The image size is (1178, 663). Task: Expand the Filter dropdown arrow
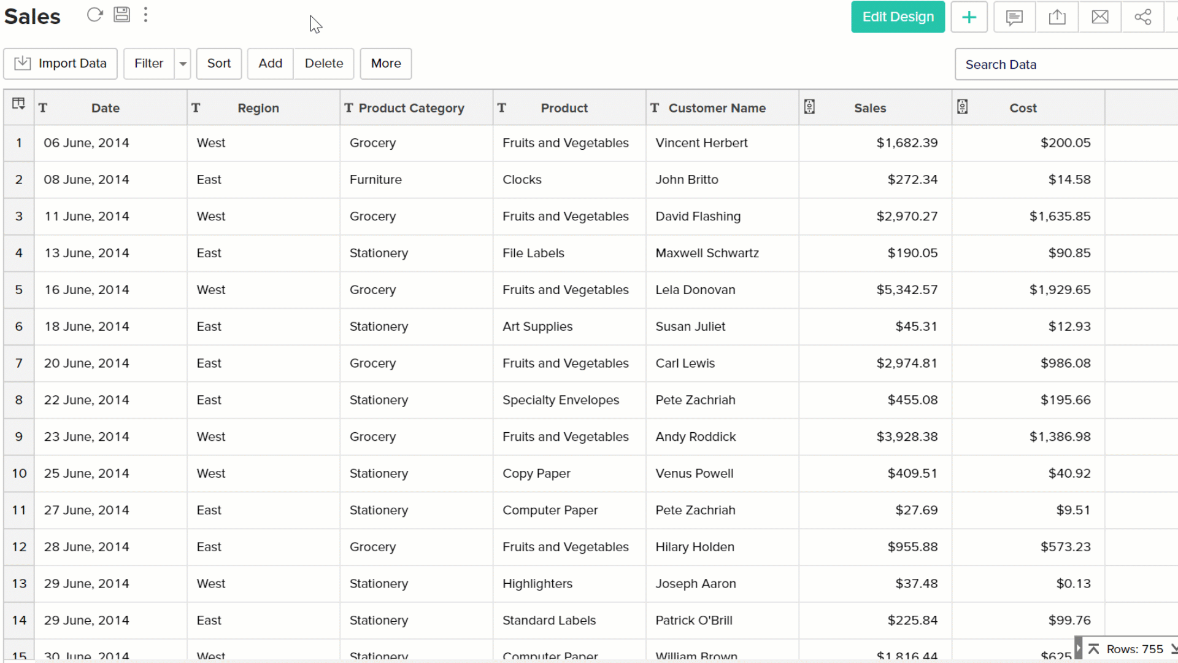(x=183, y=64)
